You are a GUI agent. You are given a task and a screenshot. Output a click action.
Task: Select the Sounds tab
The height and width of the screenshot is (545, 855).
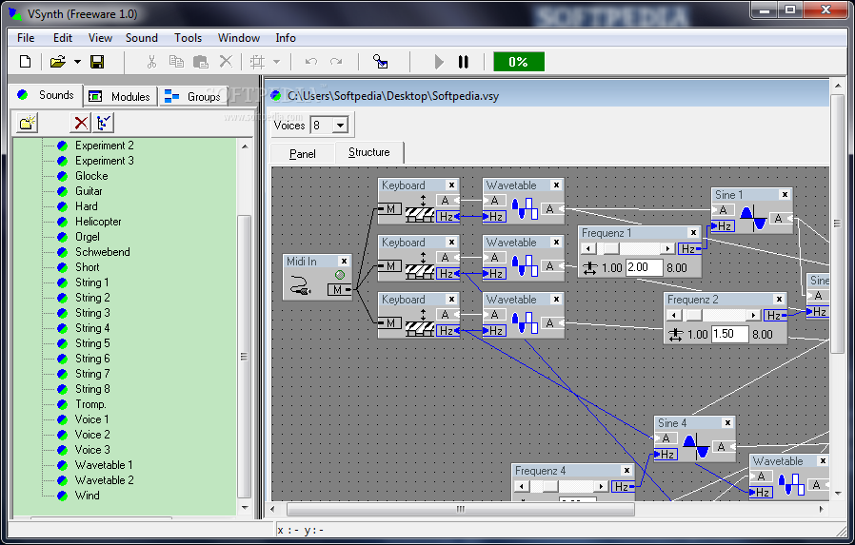point(46,95)
